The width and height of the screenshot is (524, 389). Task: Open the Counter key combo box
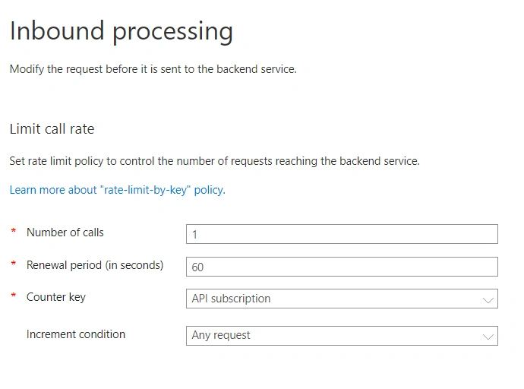tap(342, 299)
